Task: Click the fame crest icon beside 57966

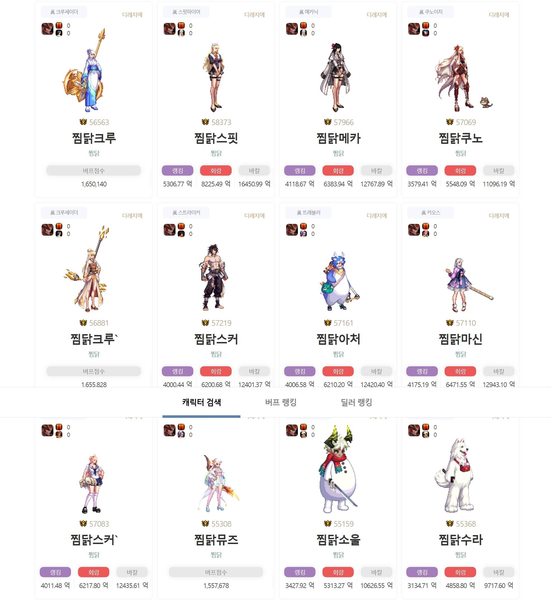Action: [328, 122]
